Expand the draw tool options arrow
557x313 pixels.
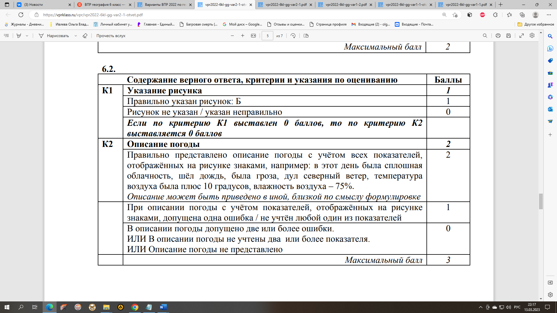(x=75, y=36)
